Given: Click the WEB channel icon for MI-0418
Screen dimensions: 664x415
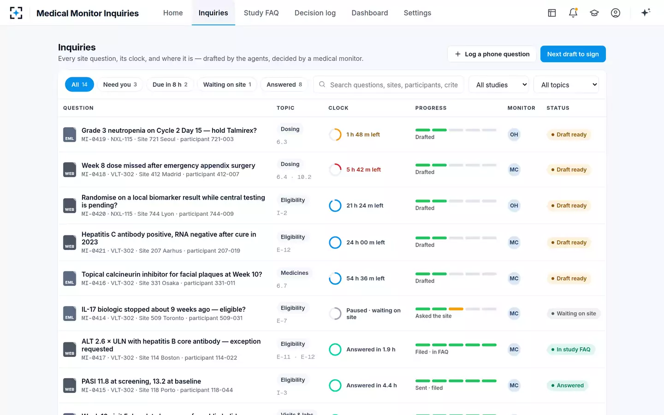Looking at the screenshot, I should 70,170.
